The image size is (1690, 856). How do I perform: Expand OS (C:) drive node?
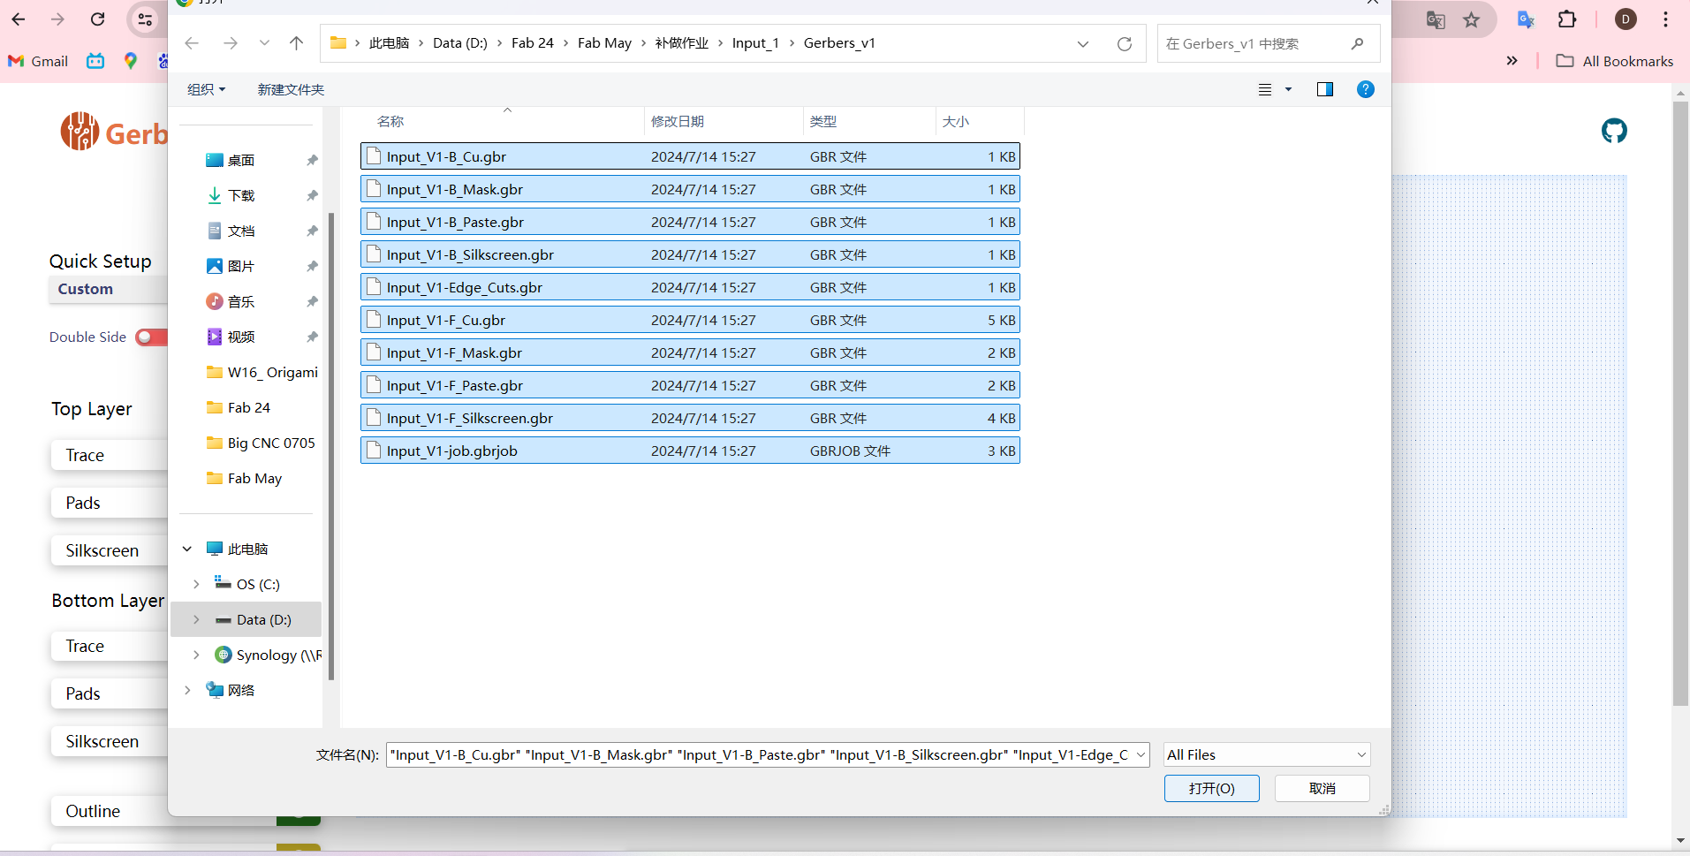pos(196,584)
